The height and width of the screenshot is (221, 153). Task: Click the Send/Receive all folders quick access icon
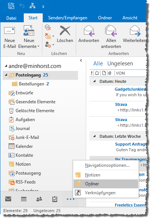pyautogui.click(x=11, y=6)
